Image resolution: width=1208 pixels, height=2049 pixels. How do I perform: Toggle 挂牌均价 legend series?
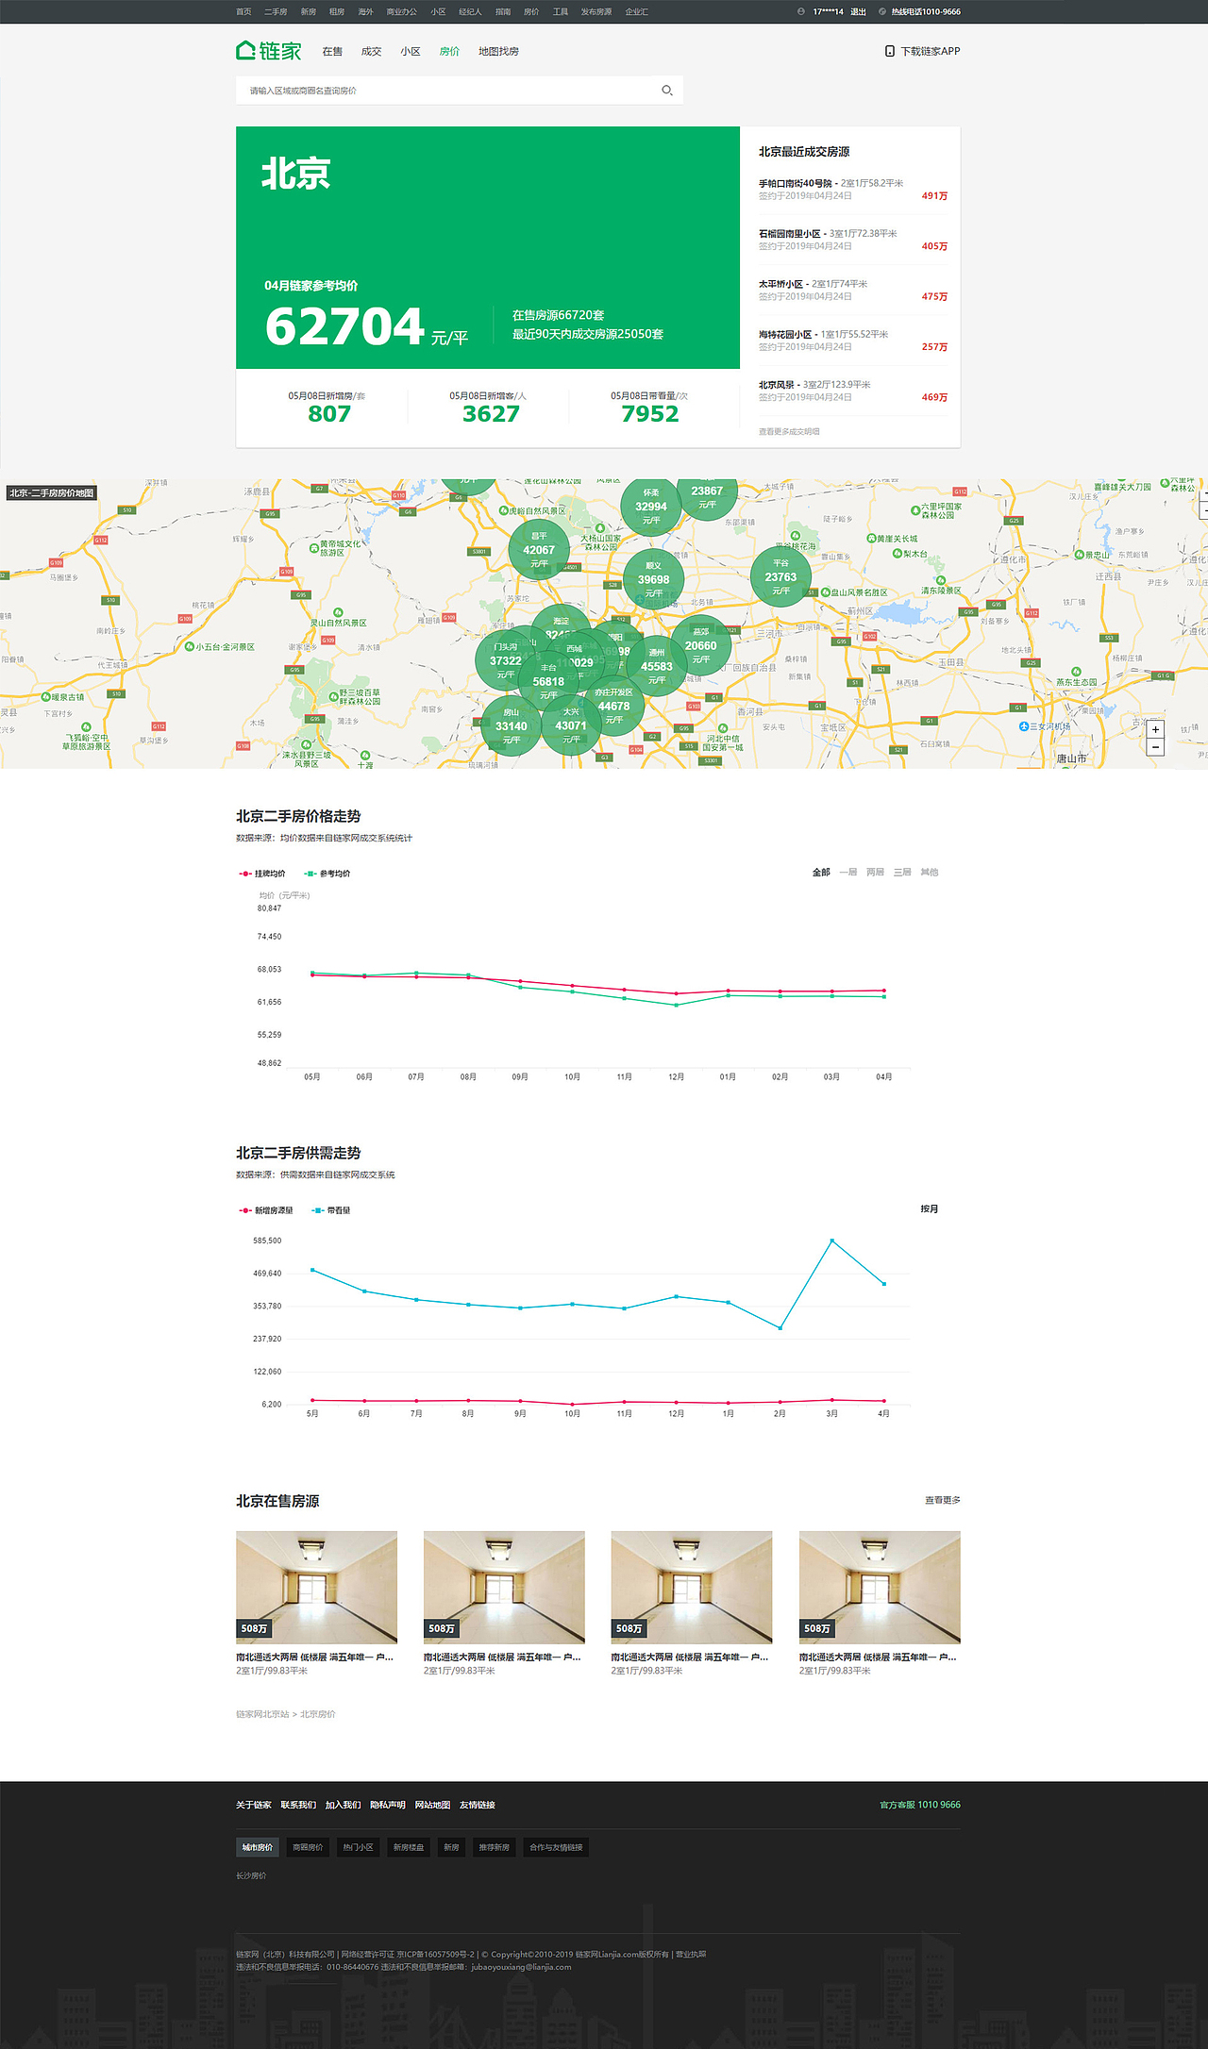pos(262,874)
